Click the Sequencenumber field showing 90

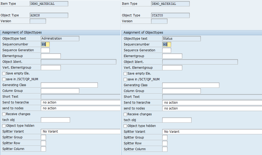(167, 44)
